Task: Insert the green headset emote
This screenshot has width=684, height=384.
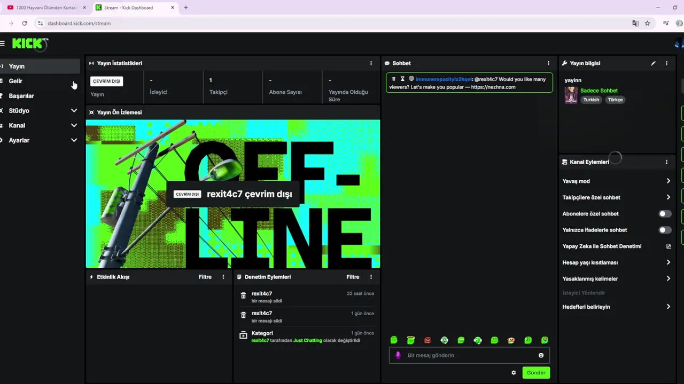Action: point(478,340)
